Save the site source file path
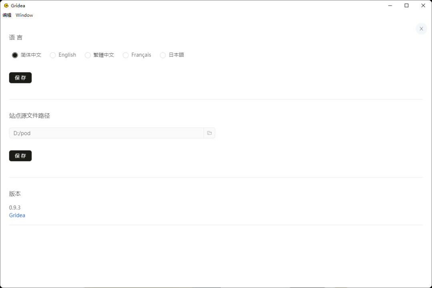The width and height of the screenshot is (432, 288). coord(20,156)
